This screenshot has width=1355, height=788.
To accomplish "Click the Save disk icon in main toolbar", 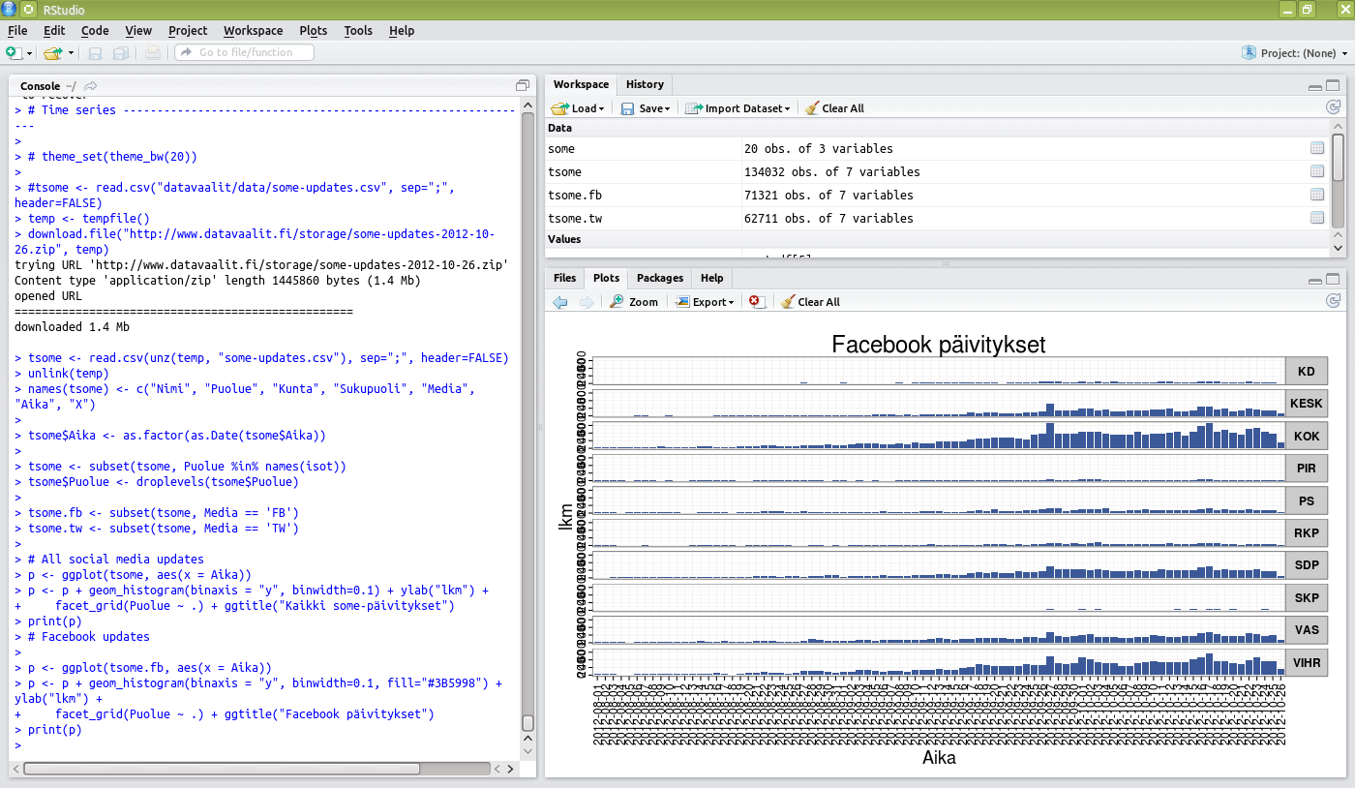I will pyautogui.click(x=96, y=53).
